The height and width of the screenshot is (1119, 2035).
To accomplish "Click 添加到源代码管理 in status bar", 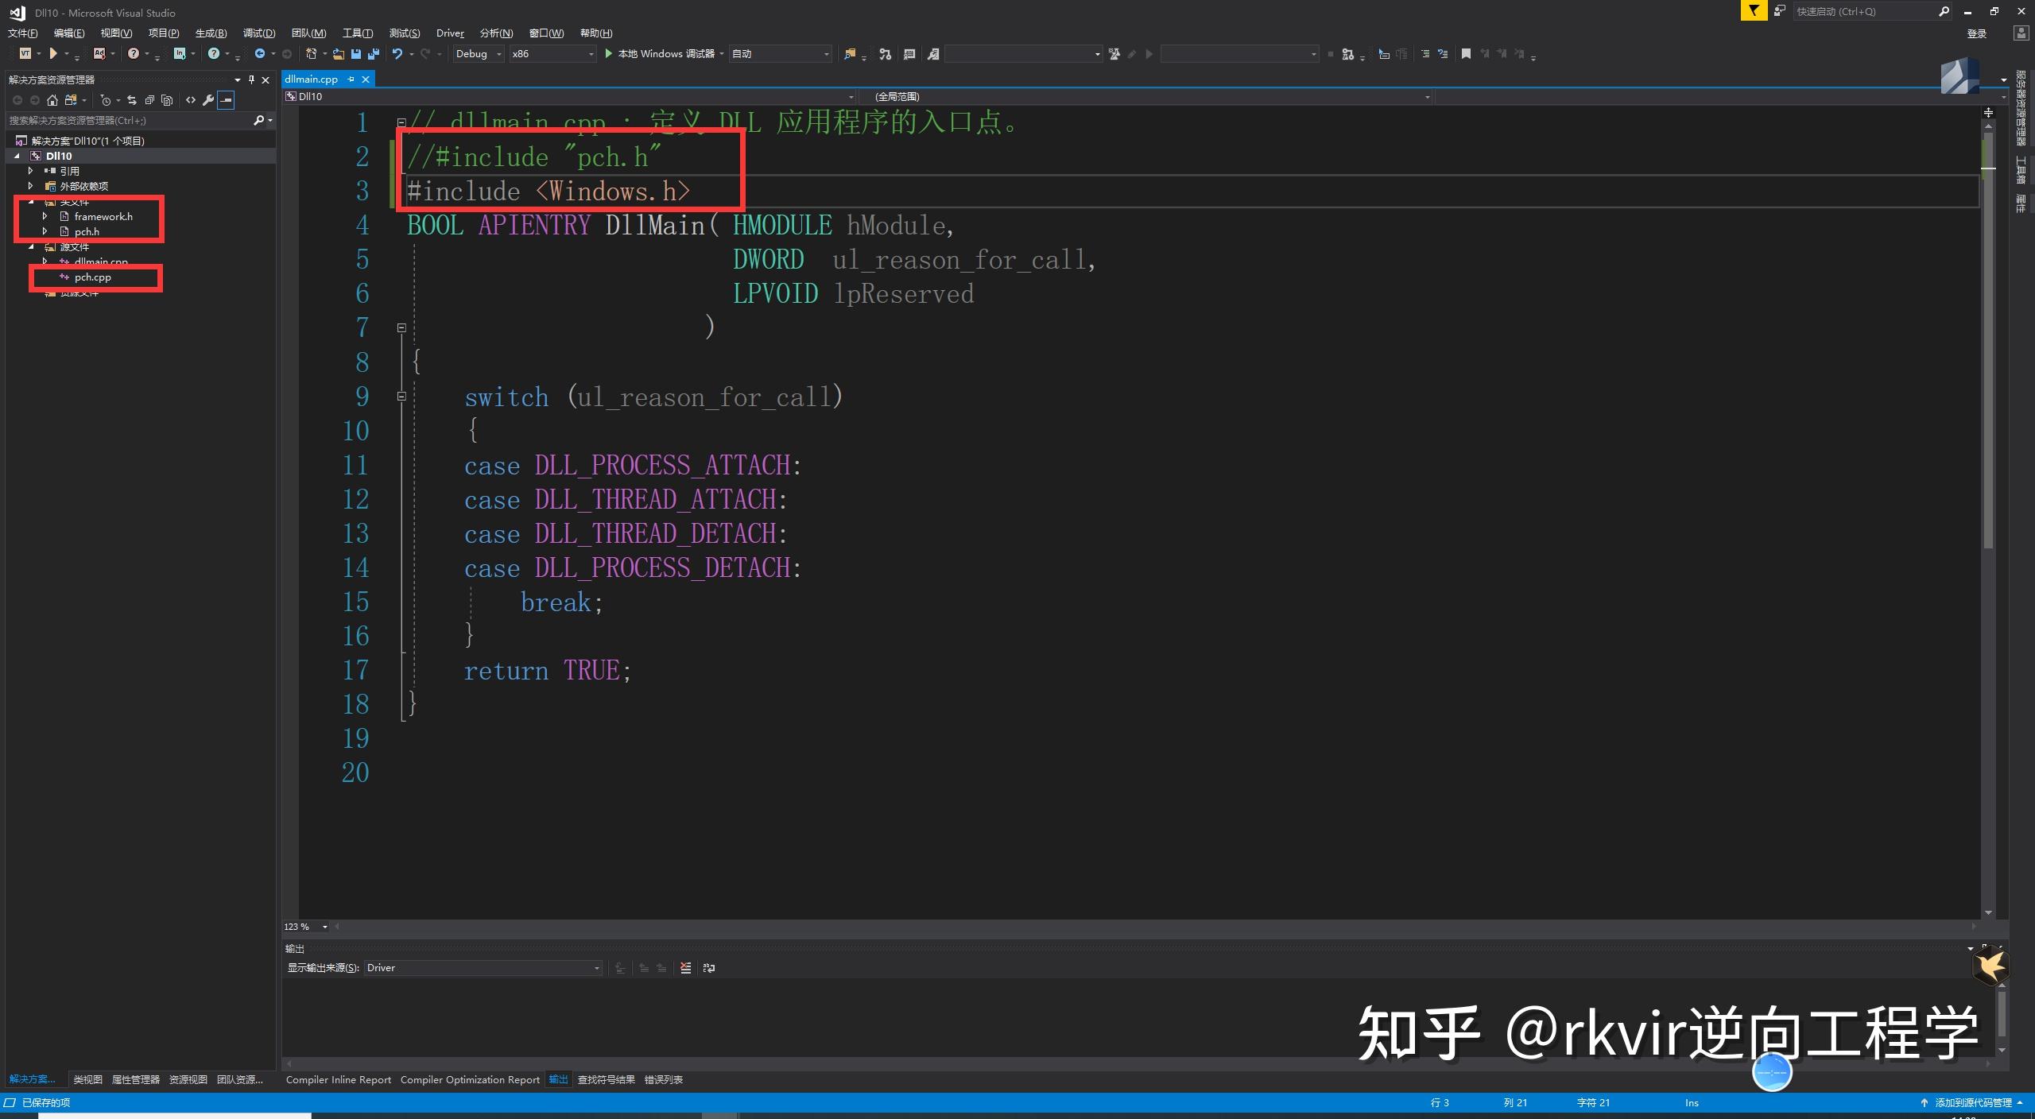I will (1972, 1102).
